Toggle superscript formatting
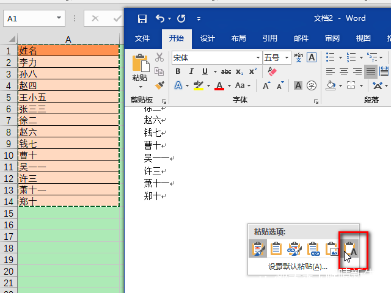This screenshot has width=391, height=293. click(x=253, y=71)
